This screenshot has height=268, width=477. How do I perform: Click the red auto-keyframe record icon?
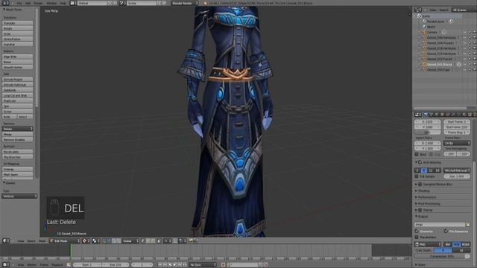pos(223,265)
